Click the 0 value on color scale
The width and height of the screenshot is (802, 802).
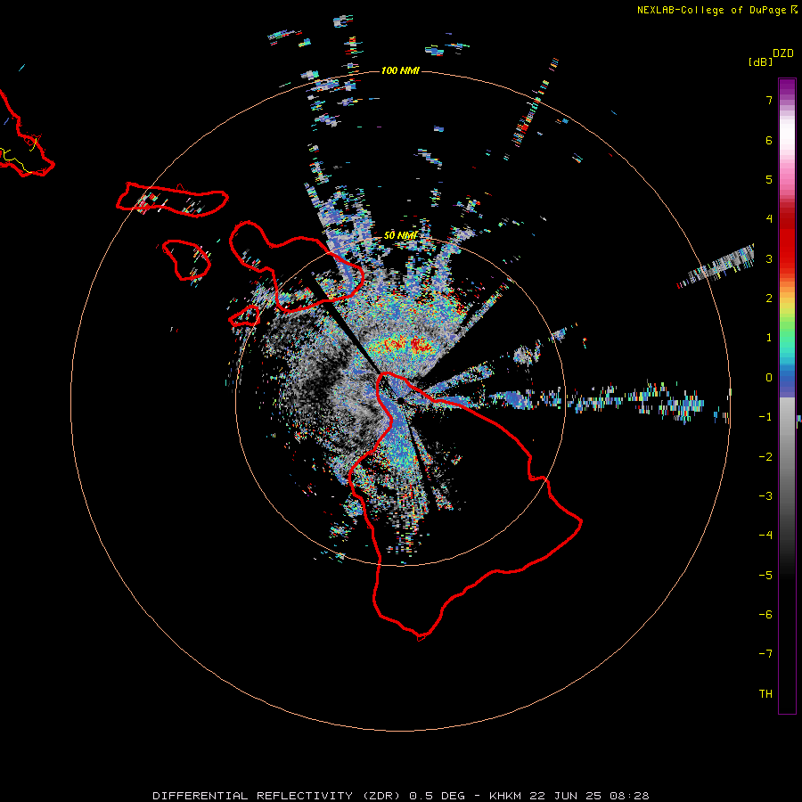[x=769, y=378]
